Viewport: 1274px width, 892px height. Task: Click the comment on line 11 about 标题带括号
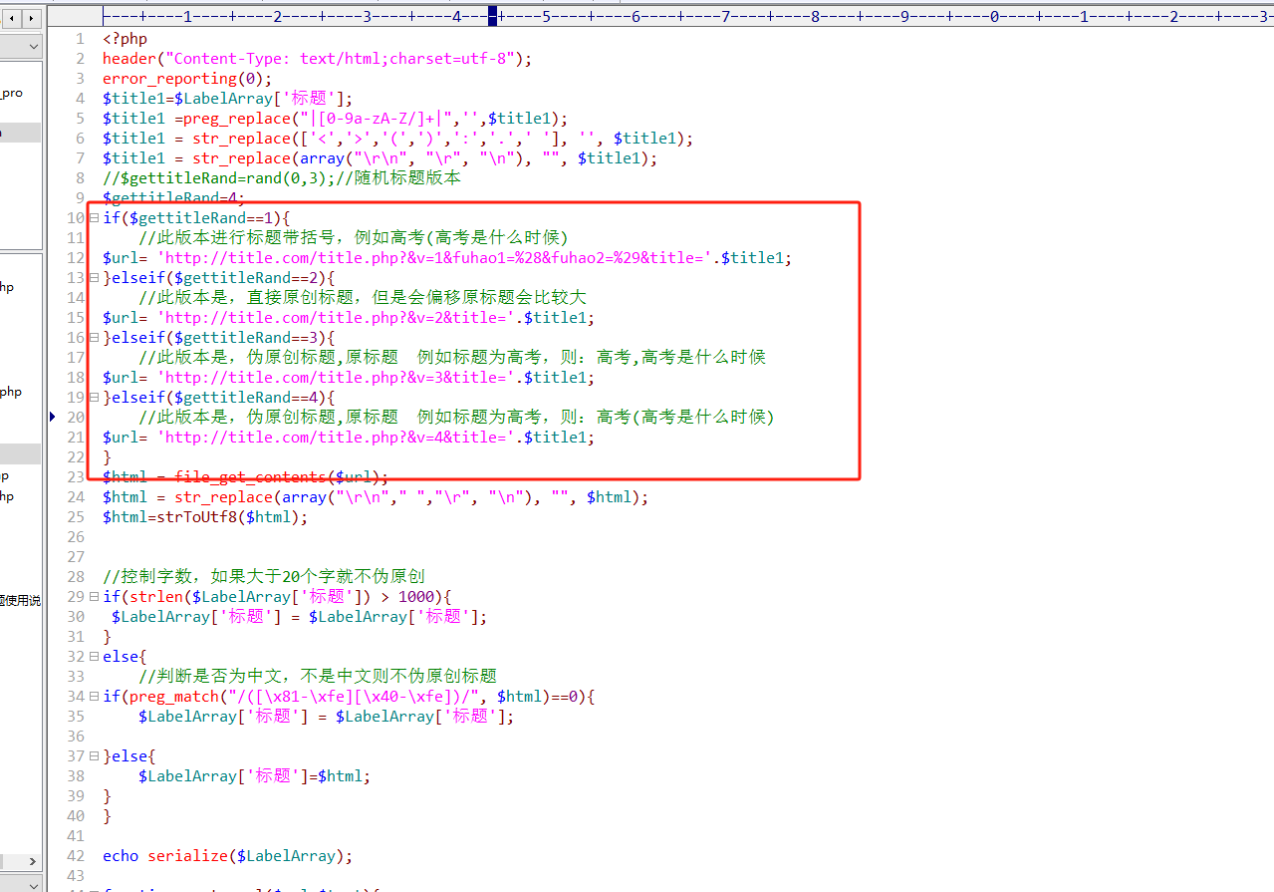pos(353,237)
